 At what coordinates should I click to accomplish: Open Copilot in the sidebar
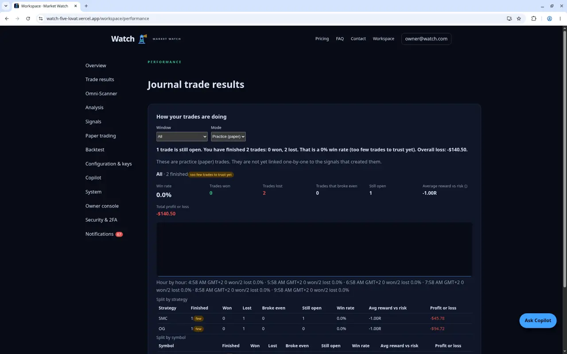tap(93, 178)
